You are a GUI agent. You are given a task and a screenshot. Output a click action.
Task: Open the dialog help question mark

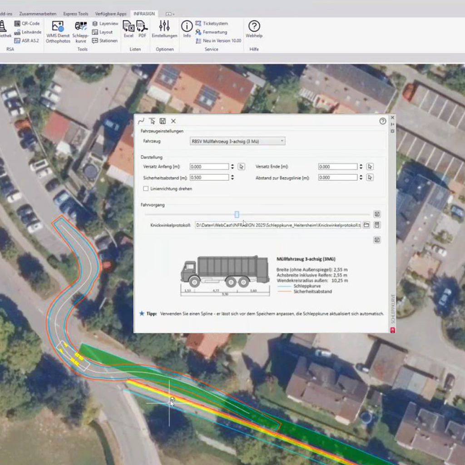tap(382, 121)
